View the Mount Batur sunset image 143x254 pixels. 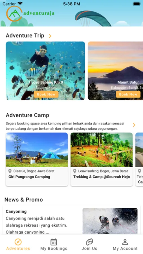point(115,71)
